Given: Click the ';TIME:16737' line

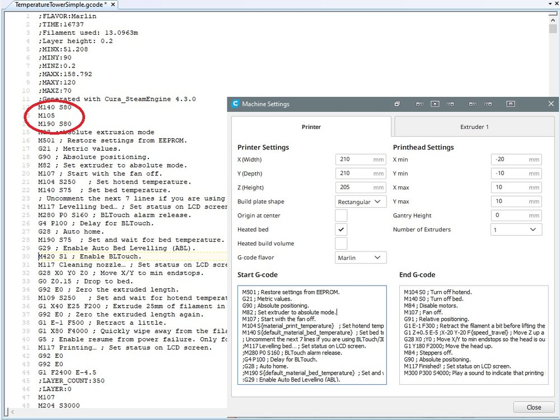Looking at the screenshot, I should click(x=61, y=24).
